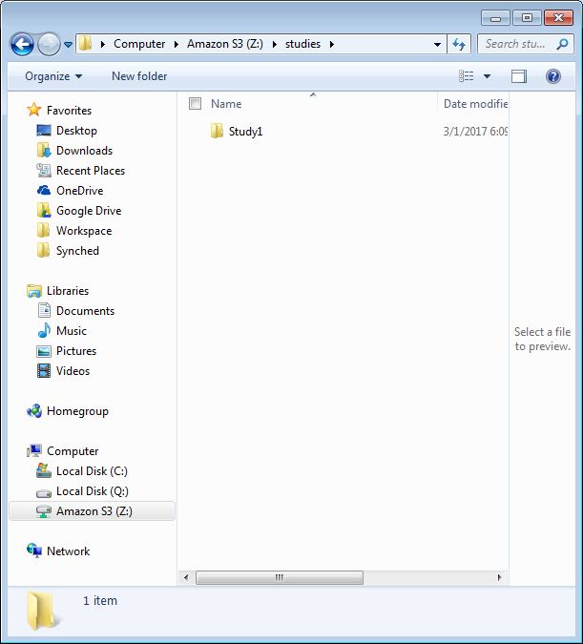Click the Downloads folder icon
Viewport: 583px width, 644px height.
[x=44, y=151]
